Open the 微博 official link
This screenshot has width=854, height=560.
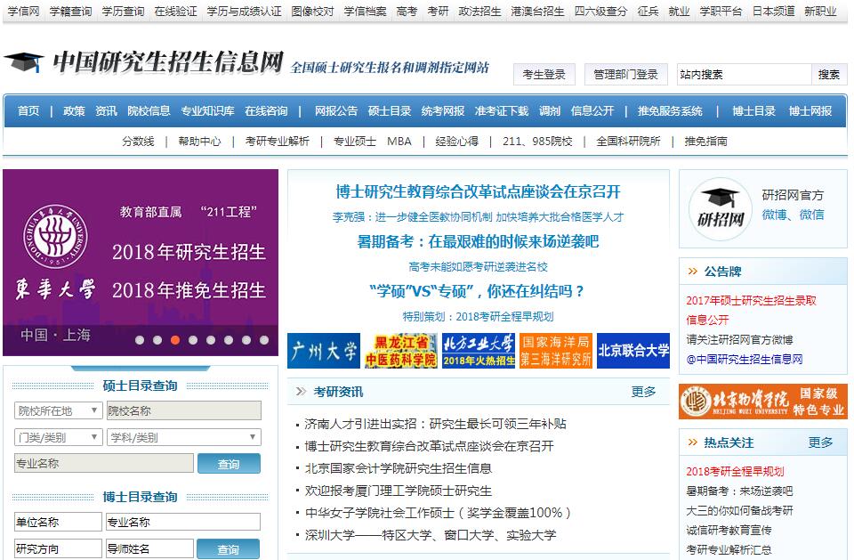[774, 215]
